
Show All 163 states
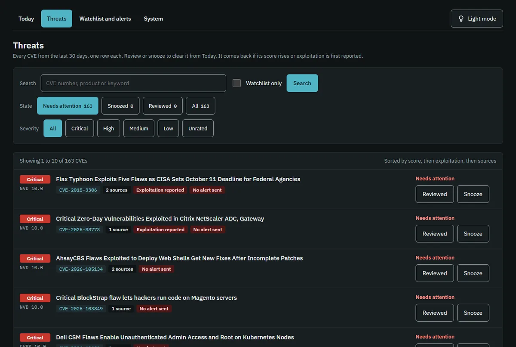pos(200,106)
